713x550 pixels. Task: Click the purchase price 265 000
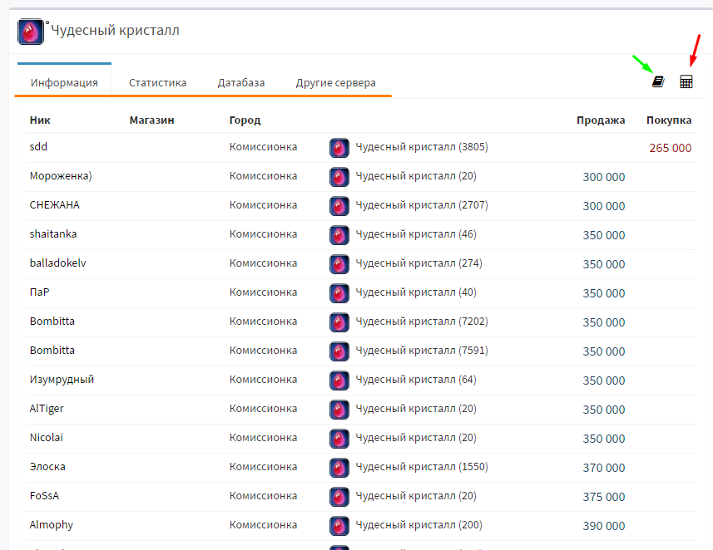[x=671, y=148]
